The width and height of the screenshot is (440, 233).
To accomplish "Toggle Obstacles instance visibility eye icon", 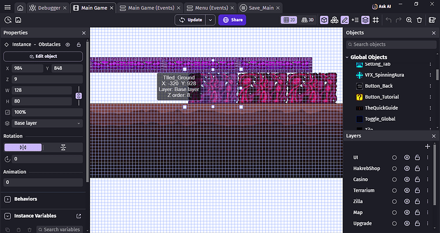I will click(x=68, y=45).
